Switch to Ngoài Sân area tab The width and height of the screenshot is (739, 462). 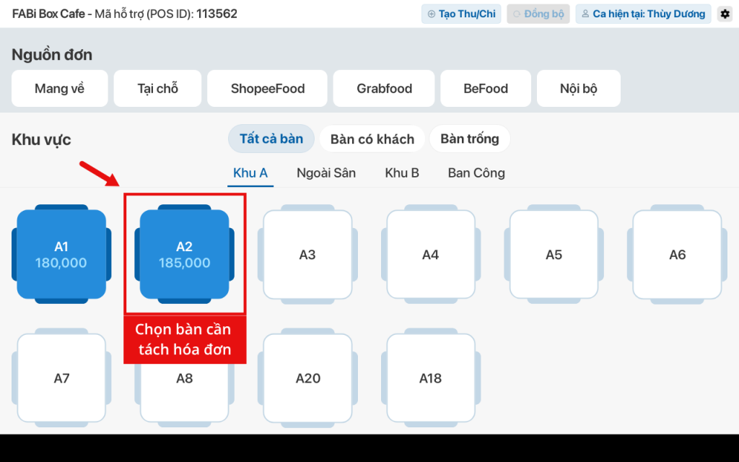click(x=326, y=173)
